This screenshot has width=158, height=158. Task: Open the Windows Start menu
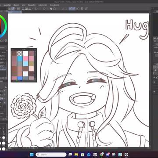coord(32,154)
